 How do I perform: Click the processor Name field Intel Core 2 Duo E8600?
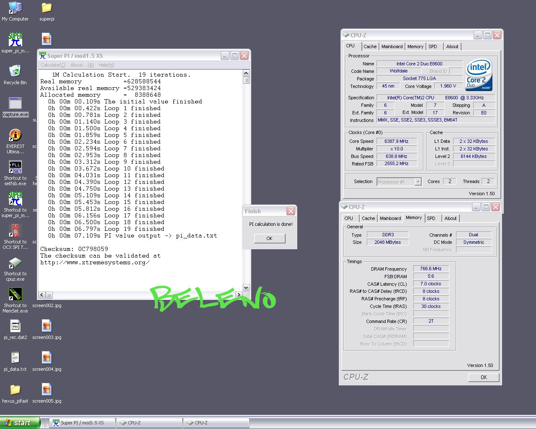coord(419,64)
